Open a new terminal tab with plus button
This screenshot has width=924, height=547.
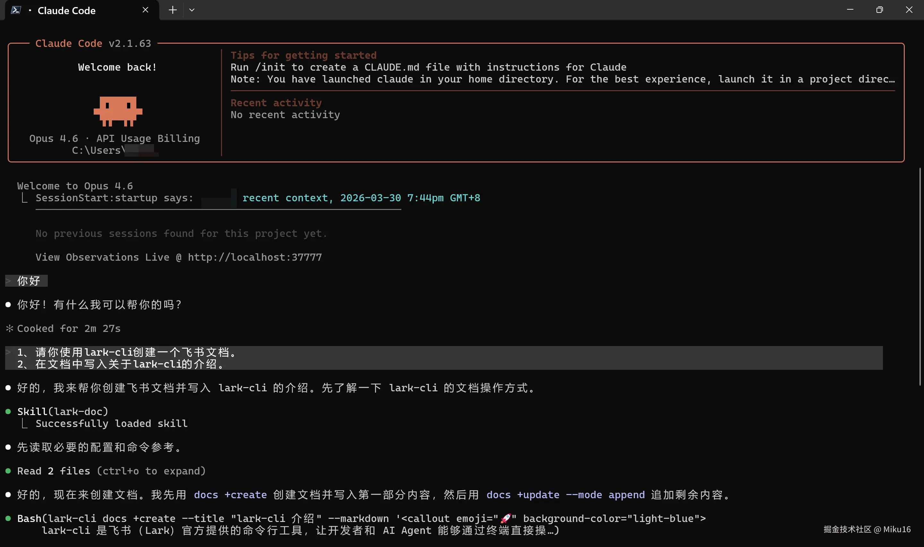(172, 10)
